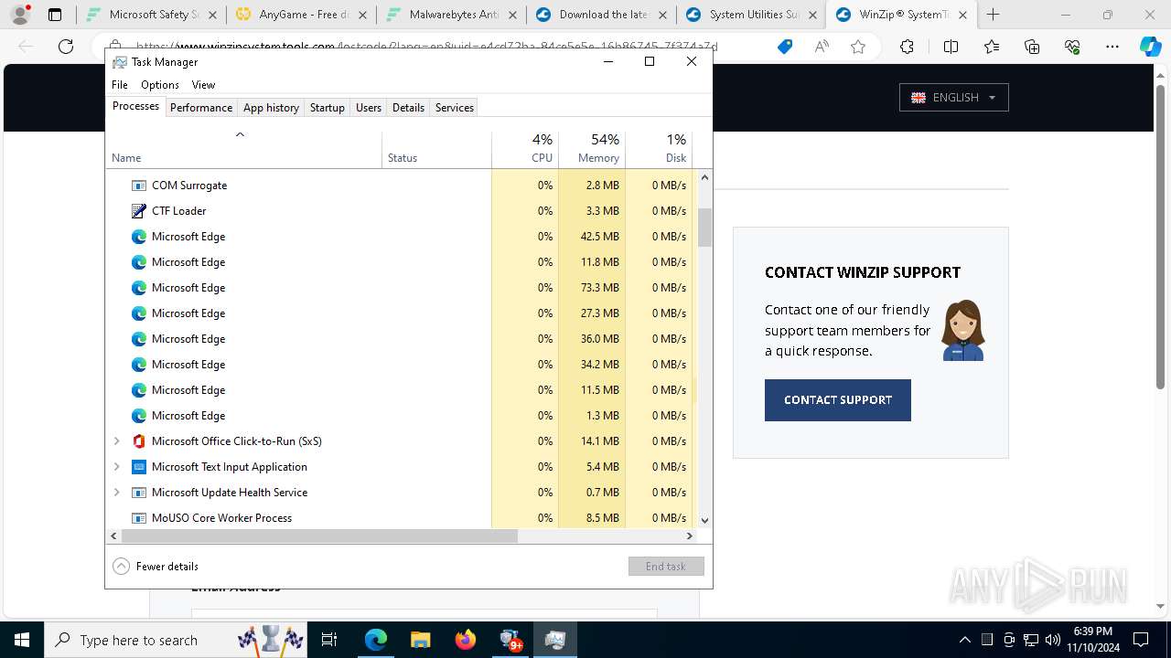Screen dimensions: 1171x658
Task: Click Edge icon for the 73.3 MB process
Action: coord(139,288)
